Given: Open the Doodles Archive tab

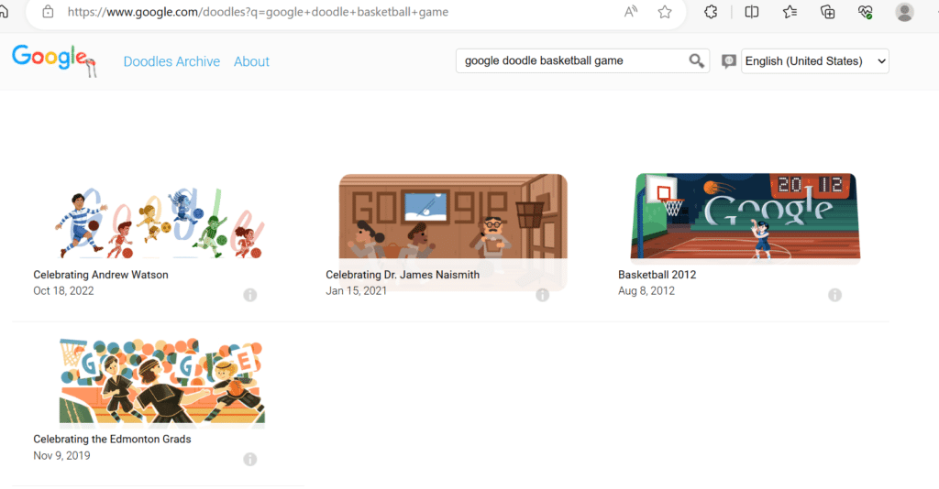Looking at the screenshot, I should click(171, 61).
